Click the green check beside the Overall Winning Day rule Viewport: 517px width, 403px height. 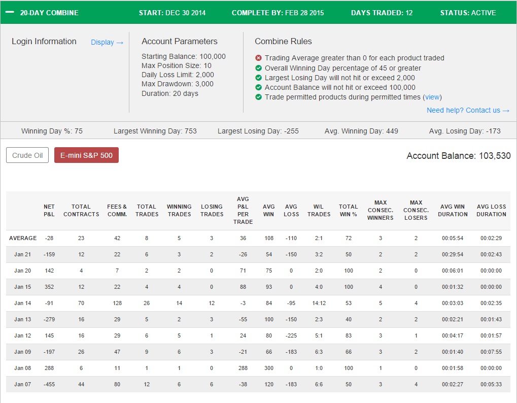tap(259, 68)
